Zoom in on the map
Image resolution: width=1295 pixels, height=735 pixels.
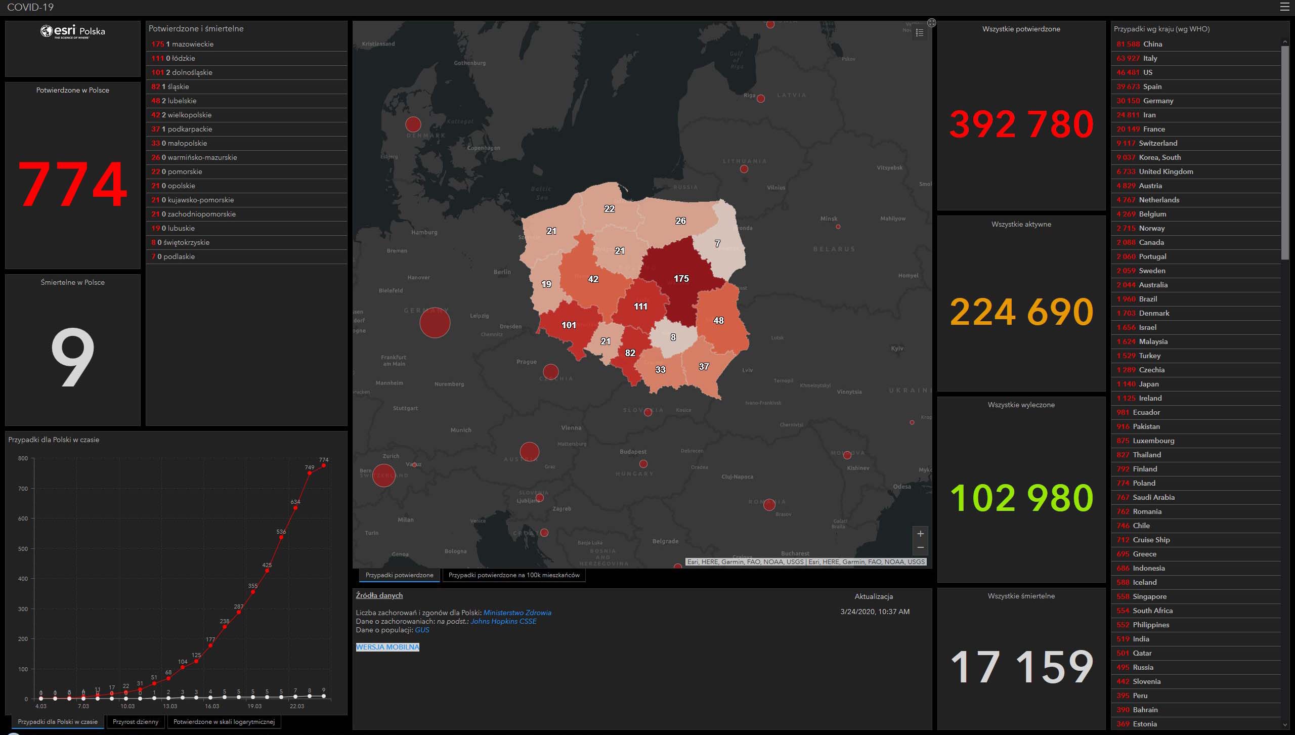click(920, 534)
